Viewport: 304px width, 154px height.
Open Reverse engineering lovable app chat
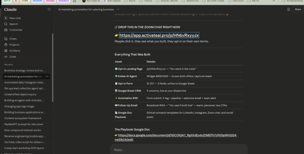(x=25, y=136)
